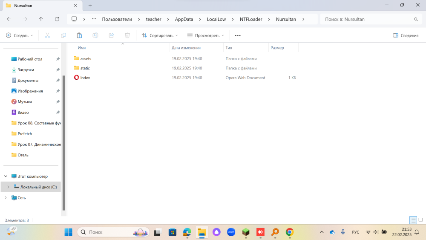Open Отель folder in sidebar
The width and height of the screenshot is (426, 240).
point(23,155)
